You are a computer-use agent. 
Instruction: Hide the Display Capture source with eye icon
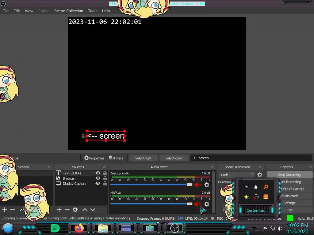click(98, 184)
